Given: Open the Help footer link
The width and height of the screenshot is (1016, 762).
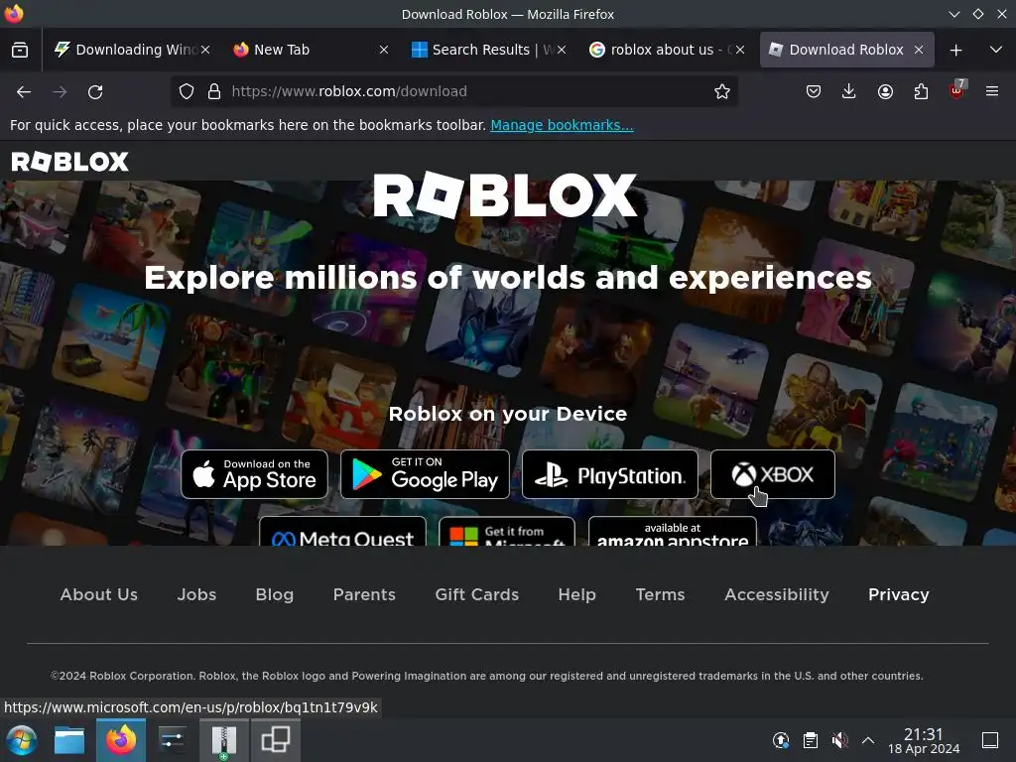Looking at the screenshot, I should point(576,594).
